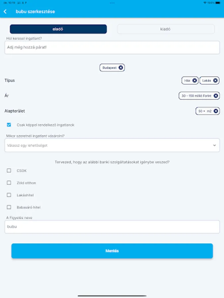Switch to the kiadó tab
The width and height of the screenshot is (224, 298).
coord(166,29)
